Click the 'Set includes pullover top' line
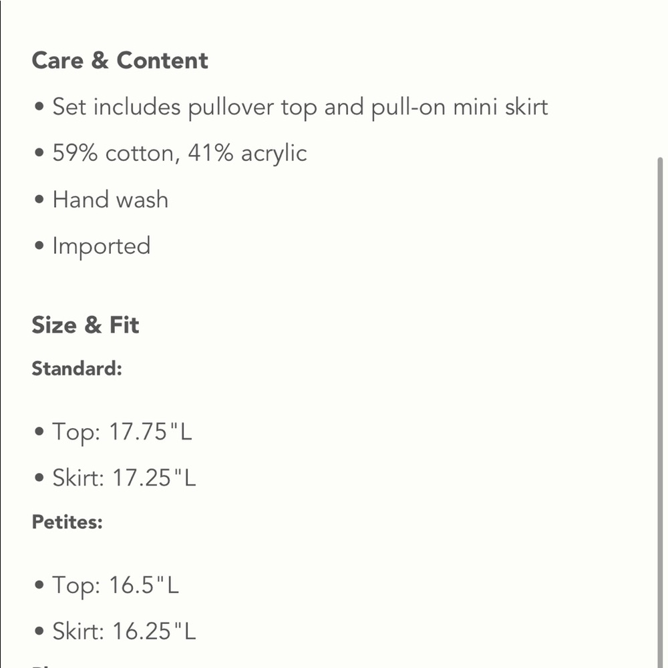The image size is (668, 668). point(187,107)
